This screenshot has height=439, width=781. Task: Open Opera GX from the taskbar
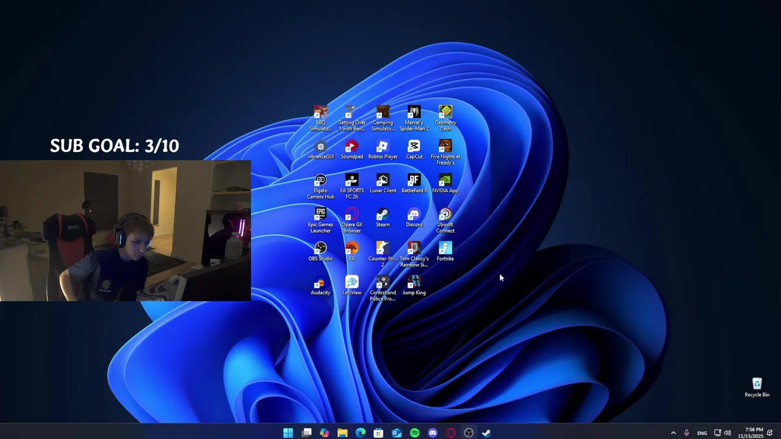451,433
